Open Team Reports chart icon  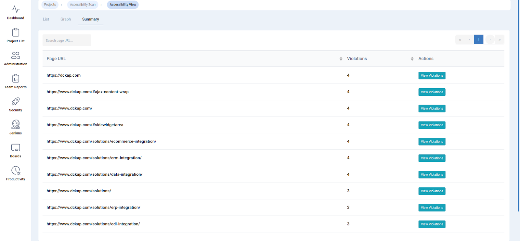point(16,78)
